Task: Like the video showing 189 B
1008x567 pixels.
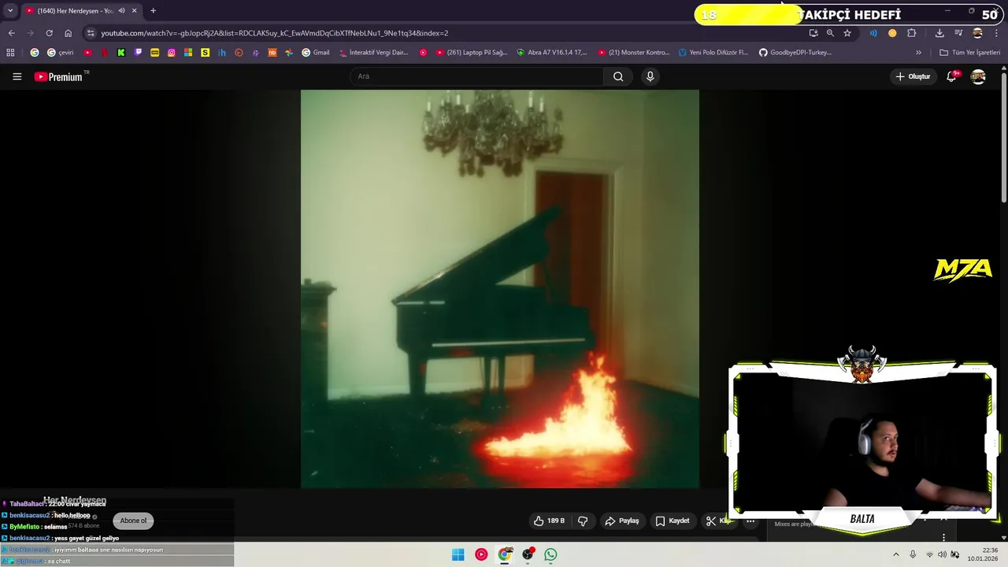Action: [x=549, y=521]
